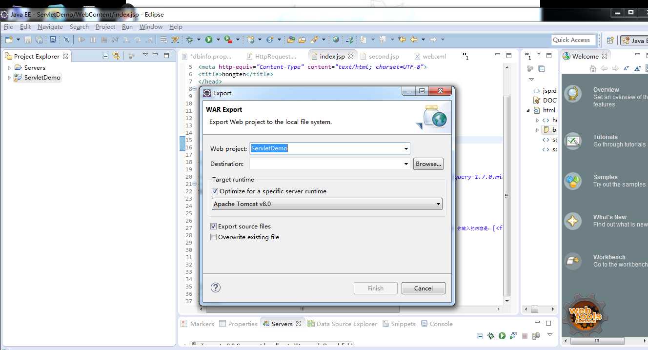Expand the Servers tree node
Viewport: 648px width, 350px height.
[x=9, y=68]
